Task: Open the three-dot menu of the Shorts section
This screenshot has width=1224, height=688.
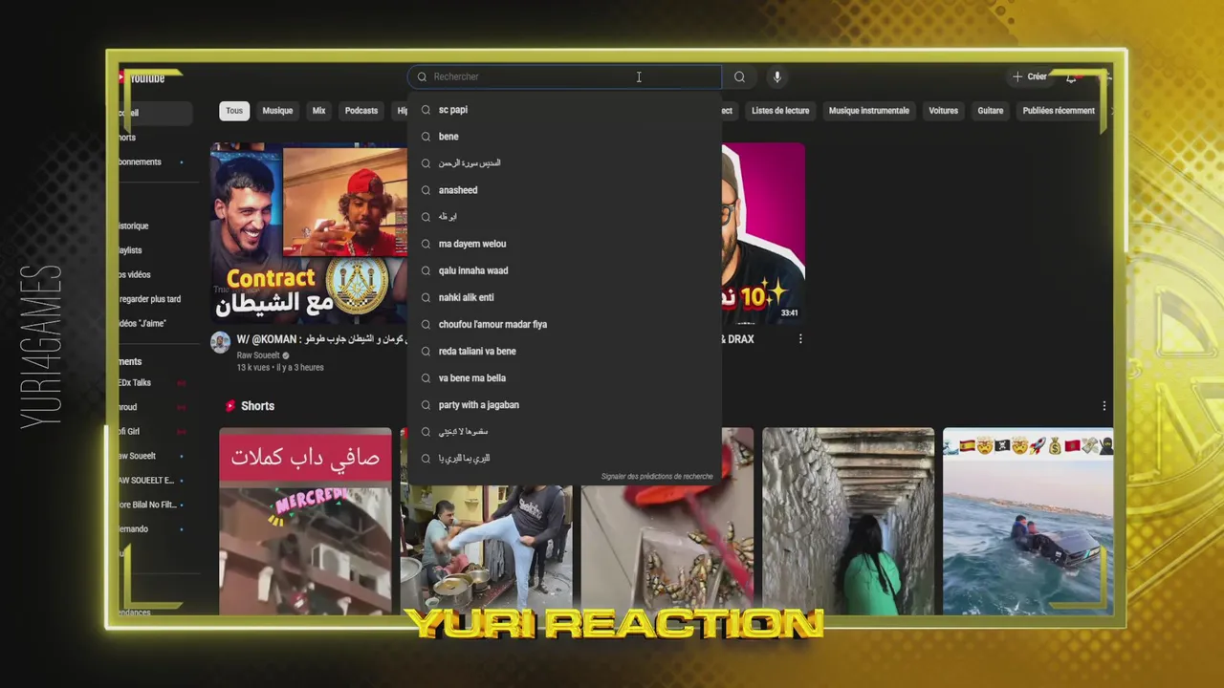Action: pyautogui.click(x=1104, y=406)
